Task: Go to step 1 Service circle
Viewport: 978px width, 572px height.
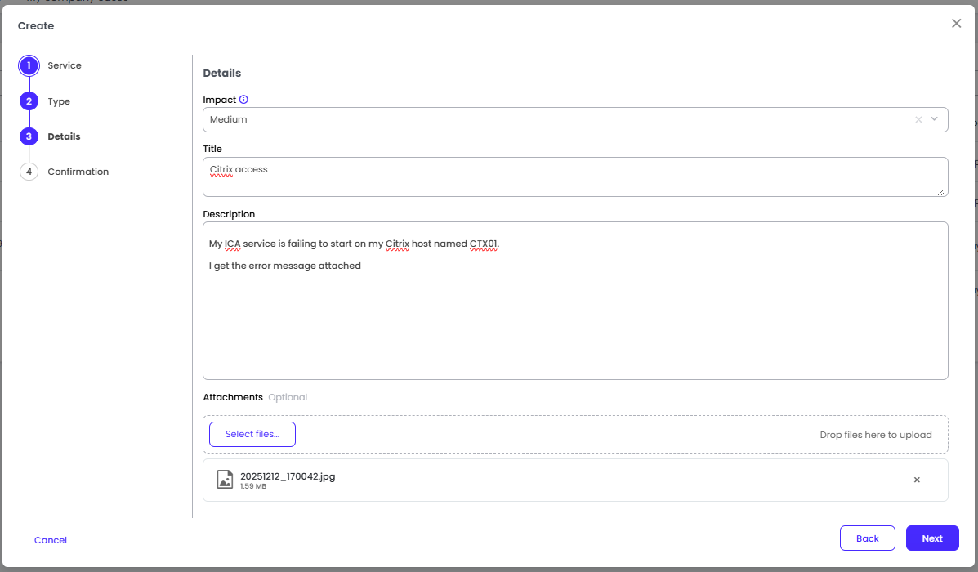Action: [29, 65]
